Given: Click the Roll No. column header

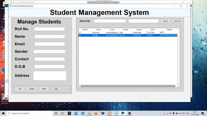Looking at the screenshot, I should [x=85, y=30].
